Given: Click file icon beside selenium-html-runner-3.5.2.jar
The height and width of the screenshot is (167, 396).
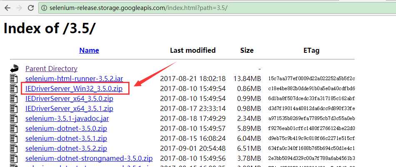Looking at the screenshot, I should [14, 79].
